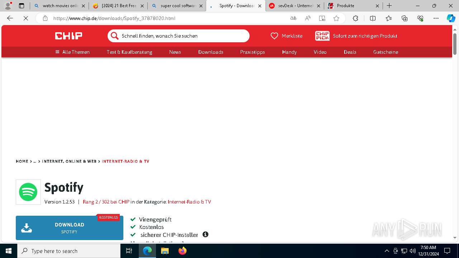The height and width of the screenshot is (258, 459).
Task: Open the volume control in tray
Action: [x=412, y=251]
